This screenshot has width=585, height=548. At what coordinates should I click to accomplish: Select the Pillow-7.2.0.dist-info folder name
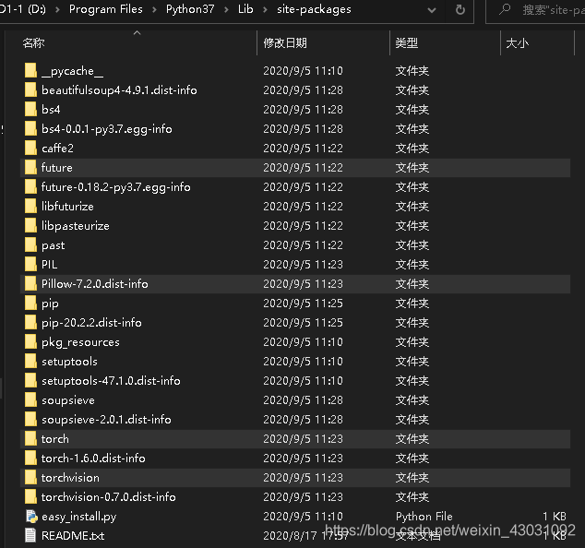point(95,284)
